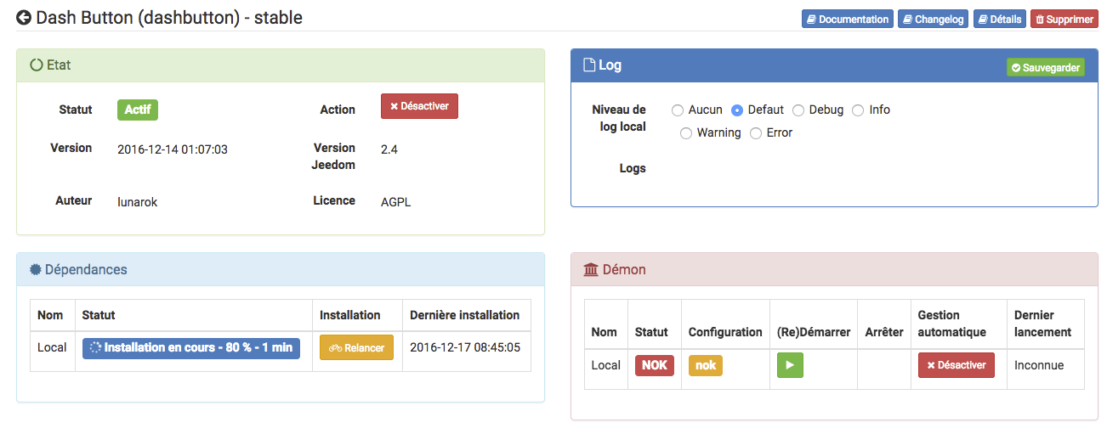1107x445 pixels.
Task: Select Aucun log level
Action: coord(678,110)
